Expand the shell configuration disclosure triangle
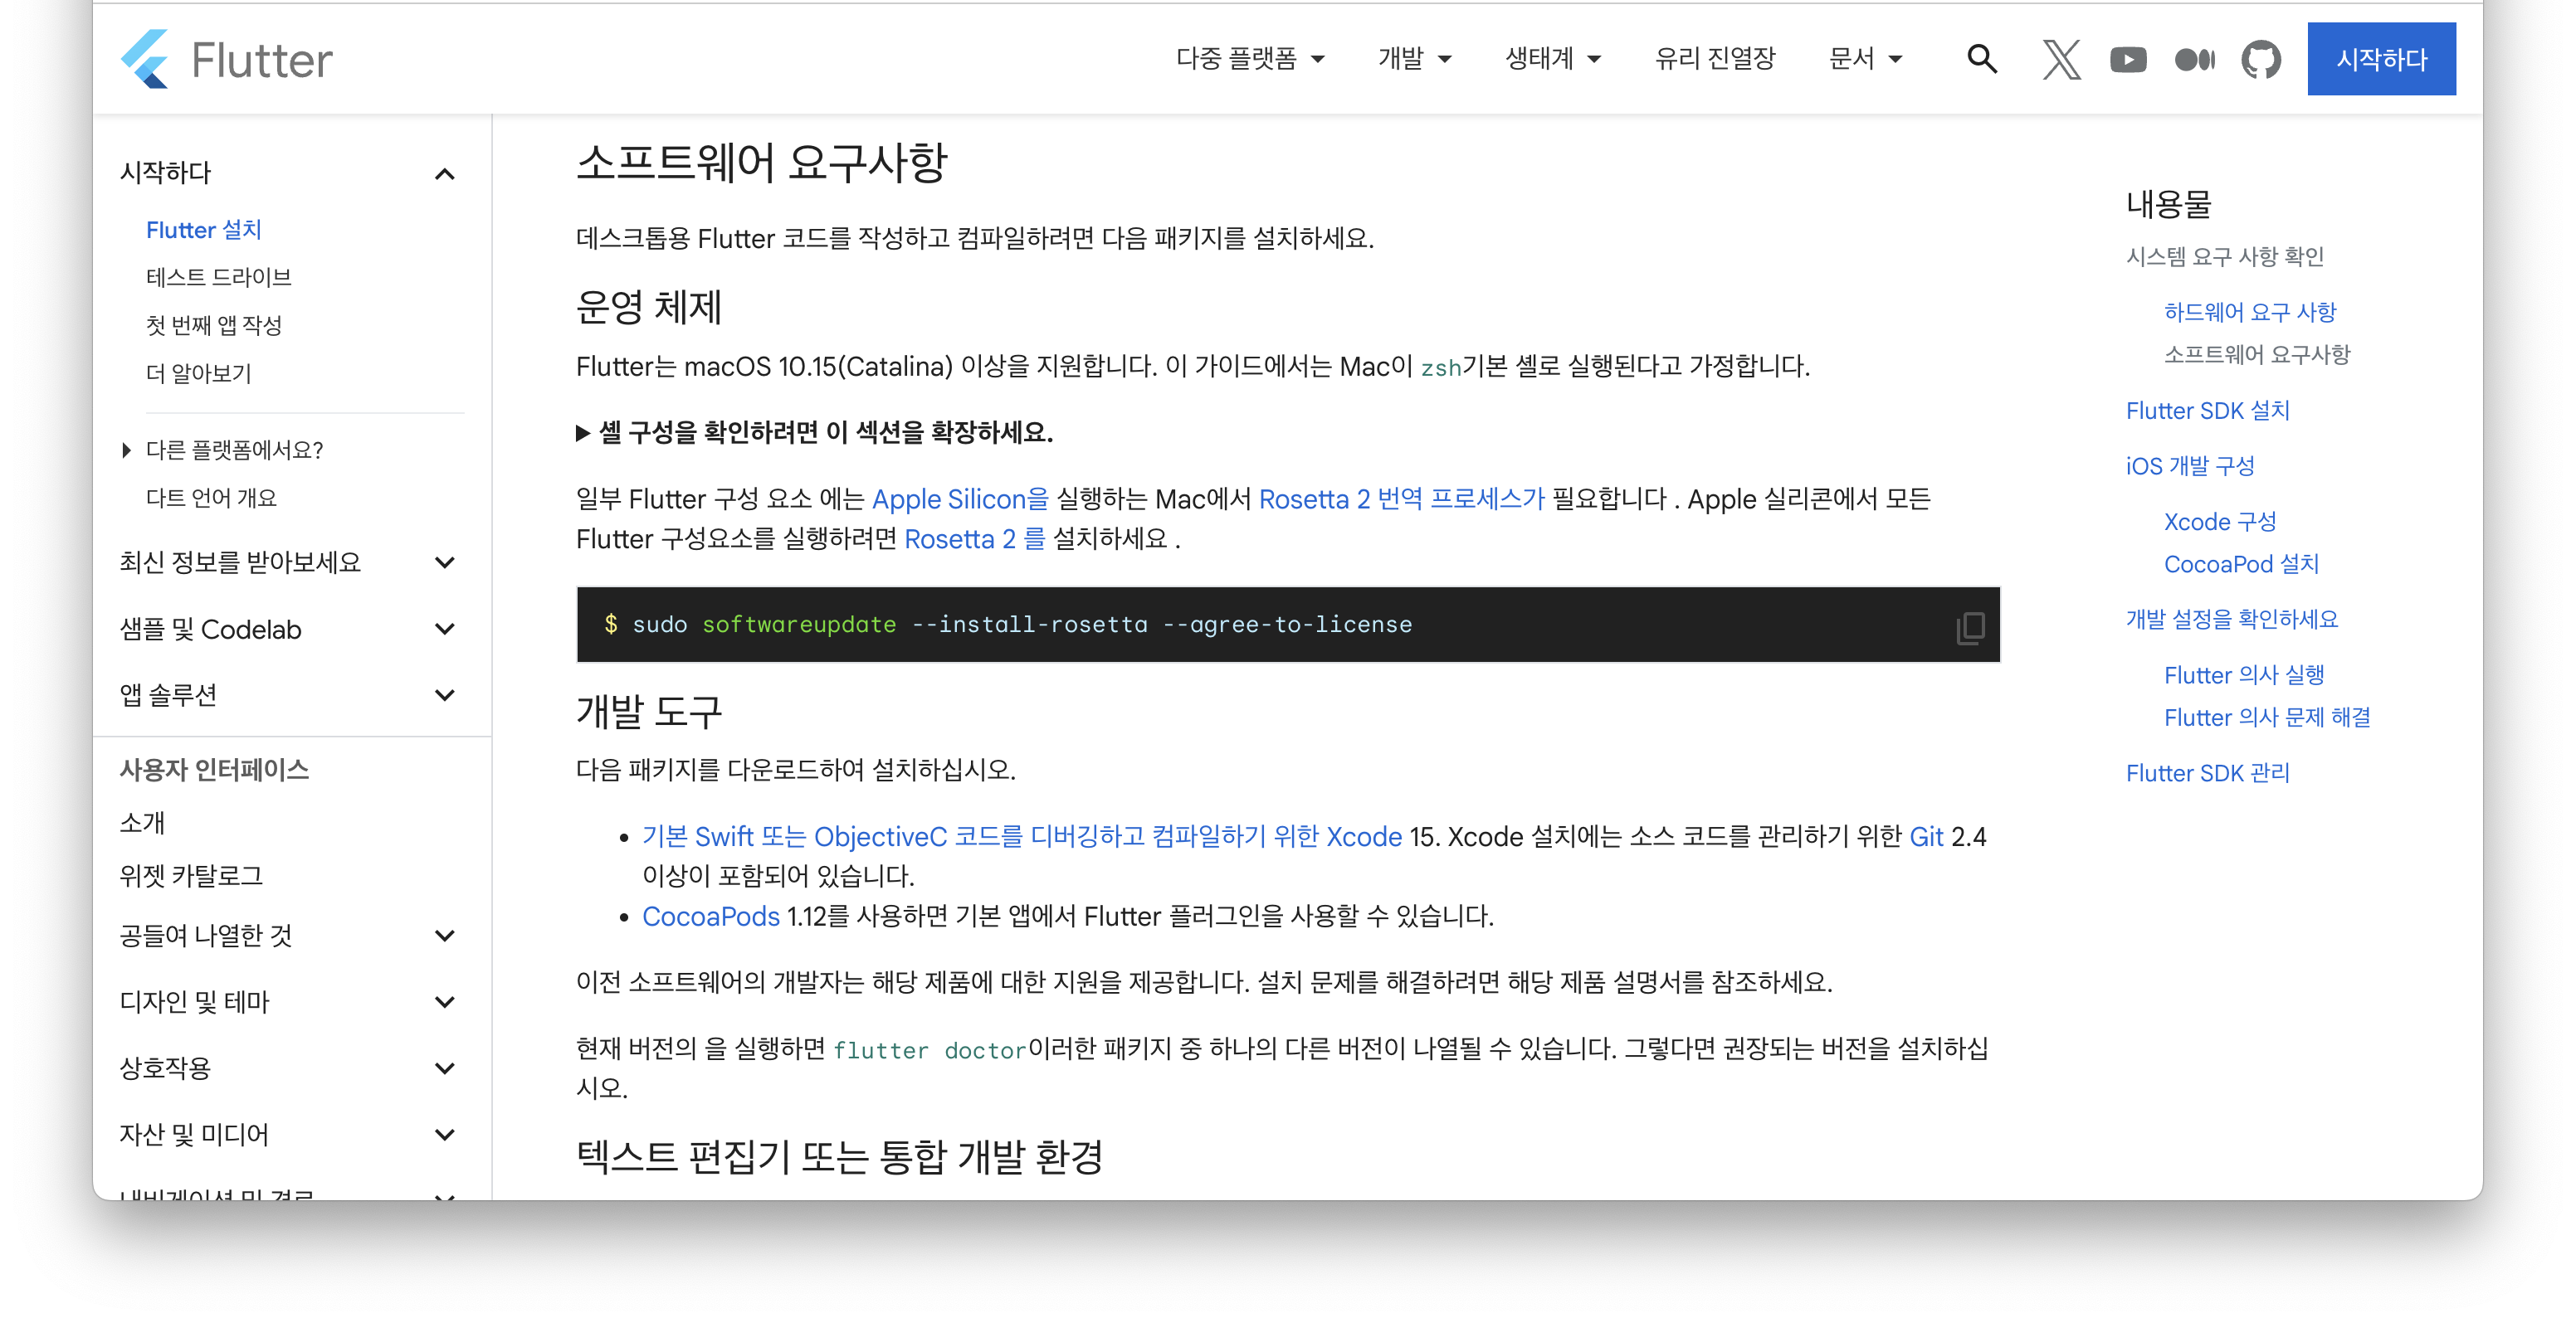Viewport: 2576px width, 1323px height. pyautogui.click(x=583, y=433)
